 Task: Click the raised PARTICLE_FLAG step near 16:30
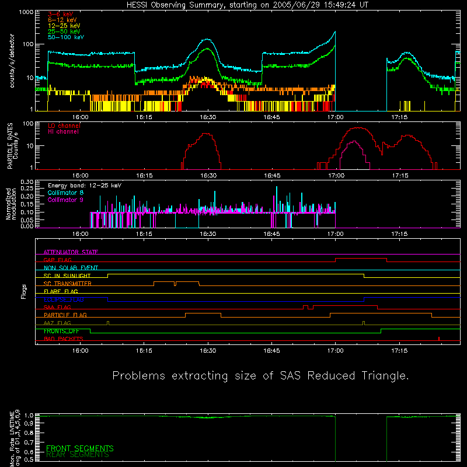pyautogui.click(x=203, y=313)
